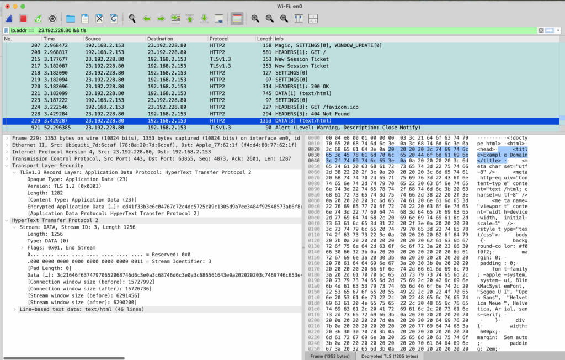Expand Flags: 0x01, End Stream
The image size is (565, 360).
tap(22, 248)
